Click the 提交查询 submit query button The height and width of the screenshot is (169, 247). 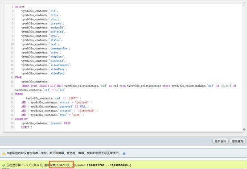point(237,141)
